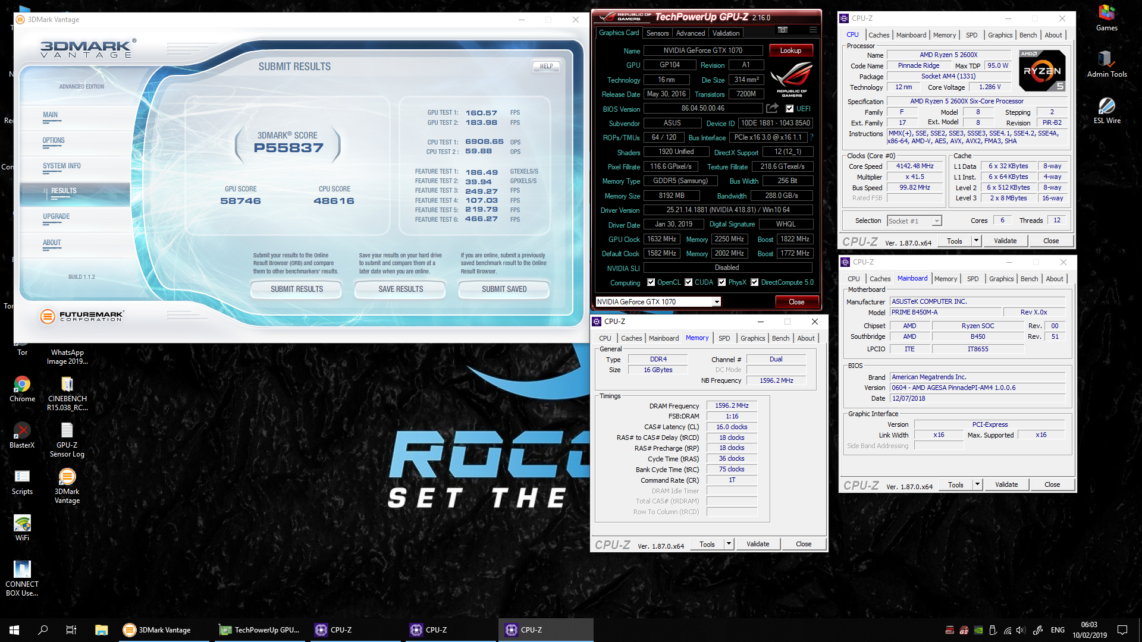Open the Wi-Fi network tray icon

coord(1007,630)
